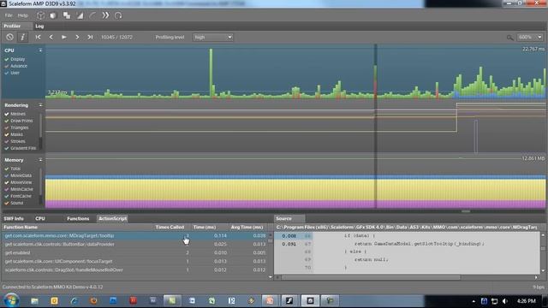Step forward one frame

coord(77,37)
